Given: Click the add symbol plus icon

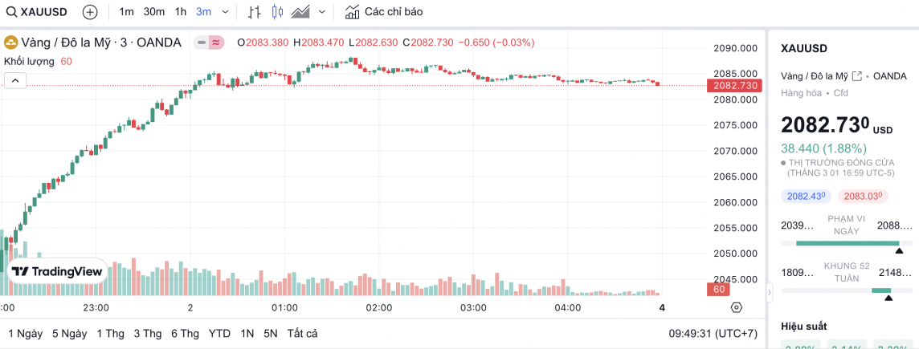Looking at the screenshot, I should coord(90,12).
